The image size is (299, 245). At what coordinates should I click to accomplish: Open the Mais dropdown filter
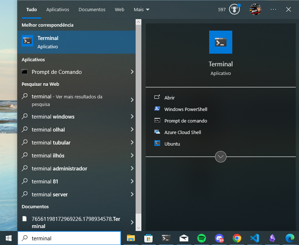pyautogui.click(x=141, y=10)
